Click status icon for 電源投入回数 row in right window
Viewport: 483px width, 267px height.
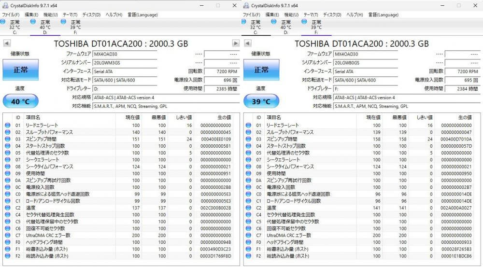point(248,187)
